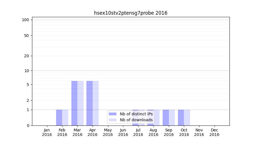Select the Dec 2016 x-axis label

coord(214,132)
